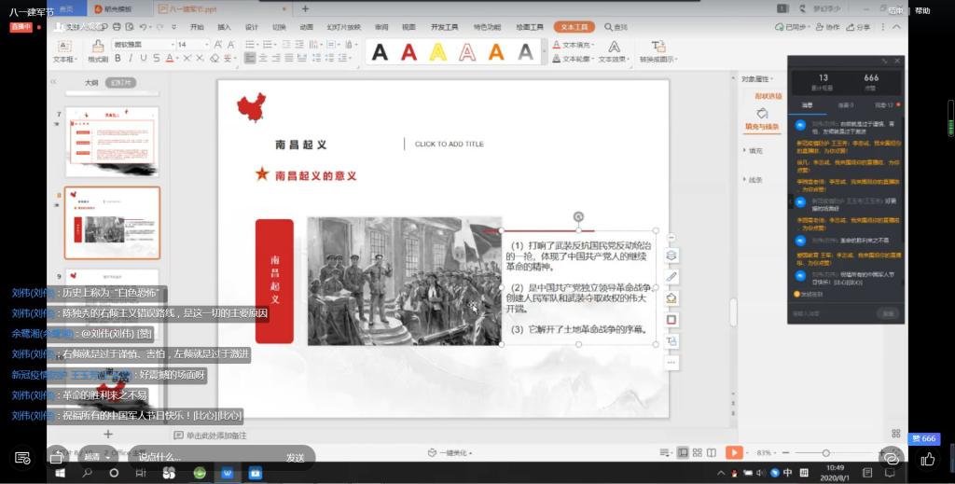
Task: Toggle normal view in status bar
Action: tap(684, 452)
